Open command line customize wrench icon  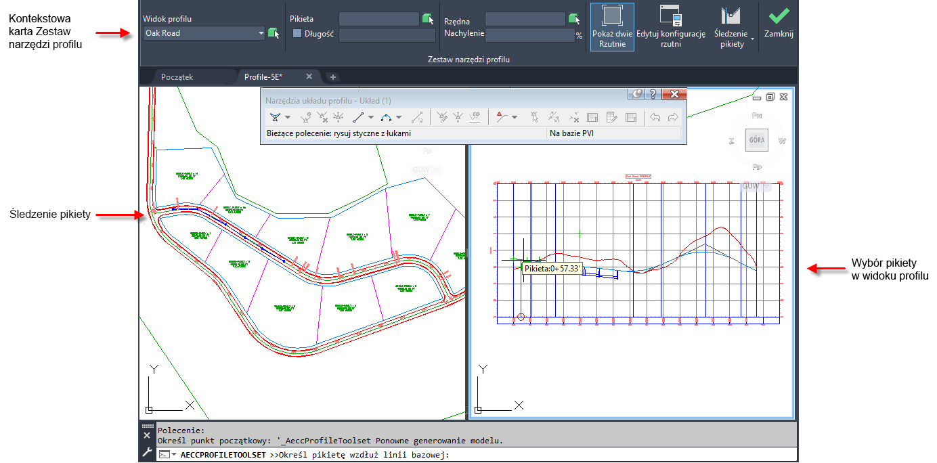(147, 451)
